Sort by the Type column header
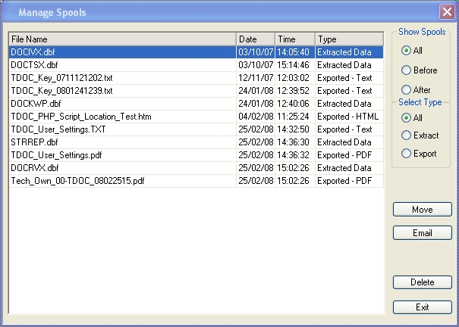Image resolution: width=459 pixels, height=327 pixels. (349, 39)
